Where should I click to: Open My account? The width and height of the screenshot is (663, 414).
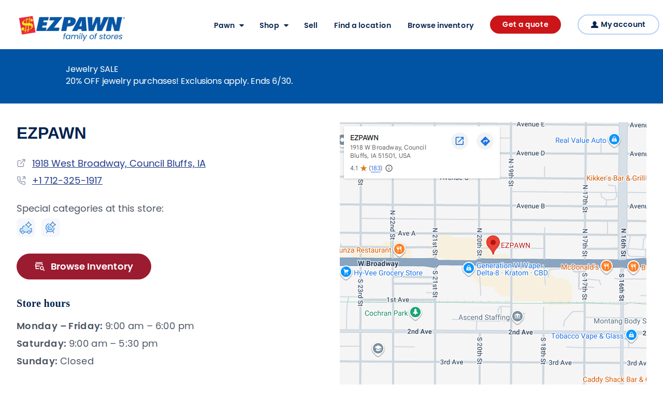tap(618, 25)
